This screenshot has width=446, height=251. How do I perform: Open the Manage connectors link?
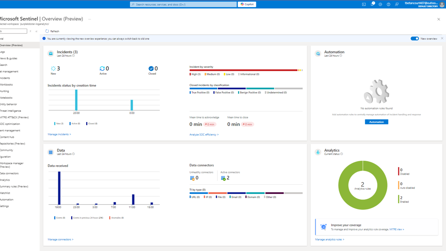coord(61,239)
